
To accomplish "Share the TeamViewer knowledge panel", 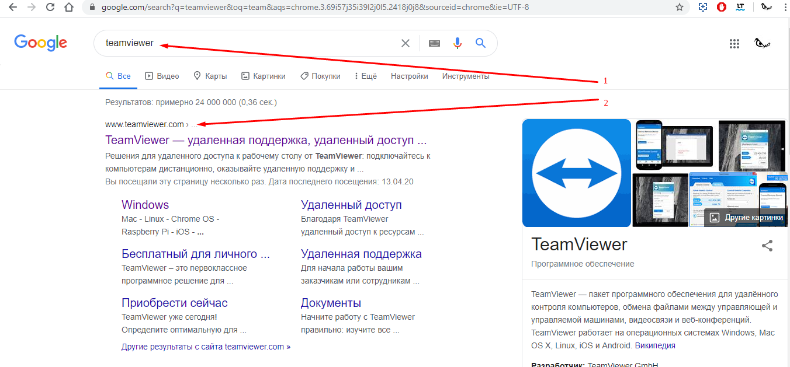I will tap(767, 246).
